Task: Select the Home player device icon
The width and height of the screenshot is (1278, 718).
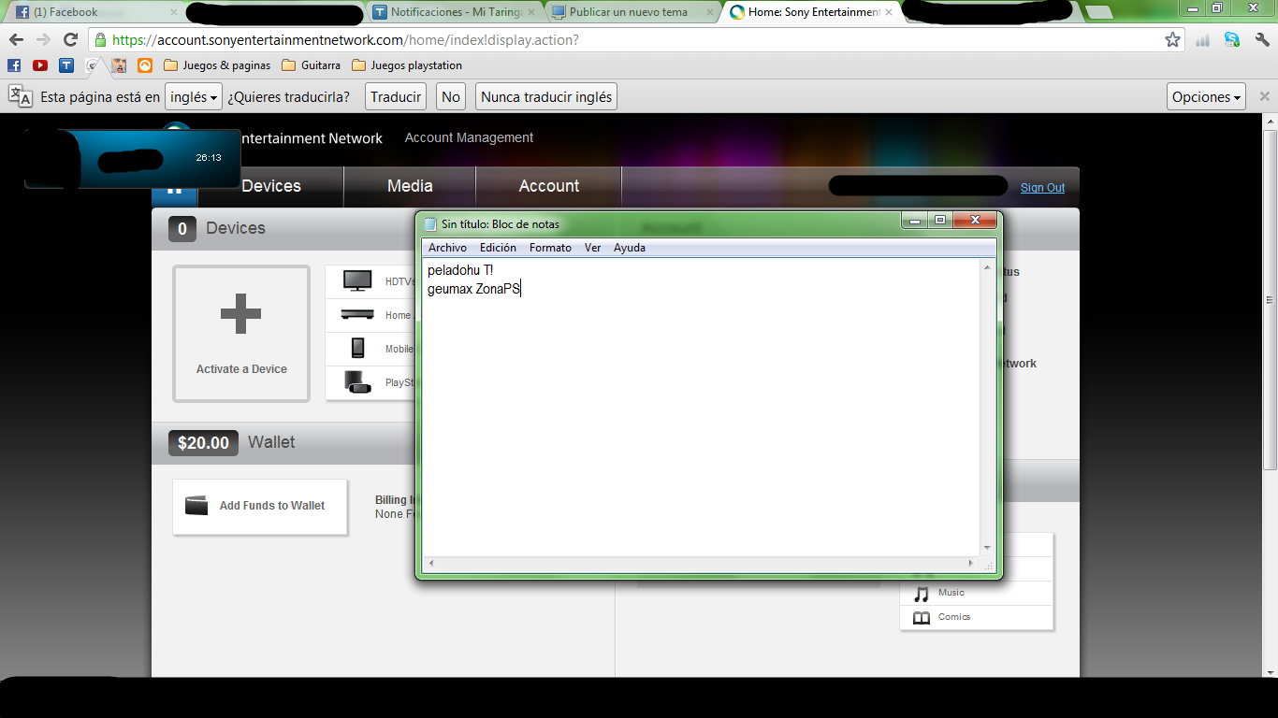Action: [357, 315]
